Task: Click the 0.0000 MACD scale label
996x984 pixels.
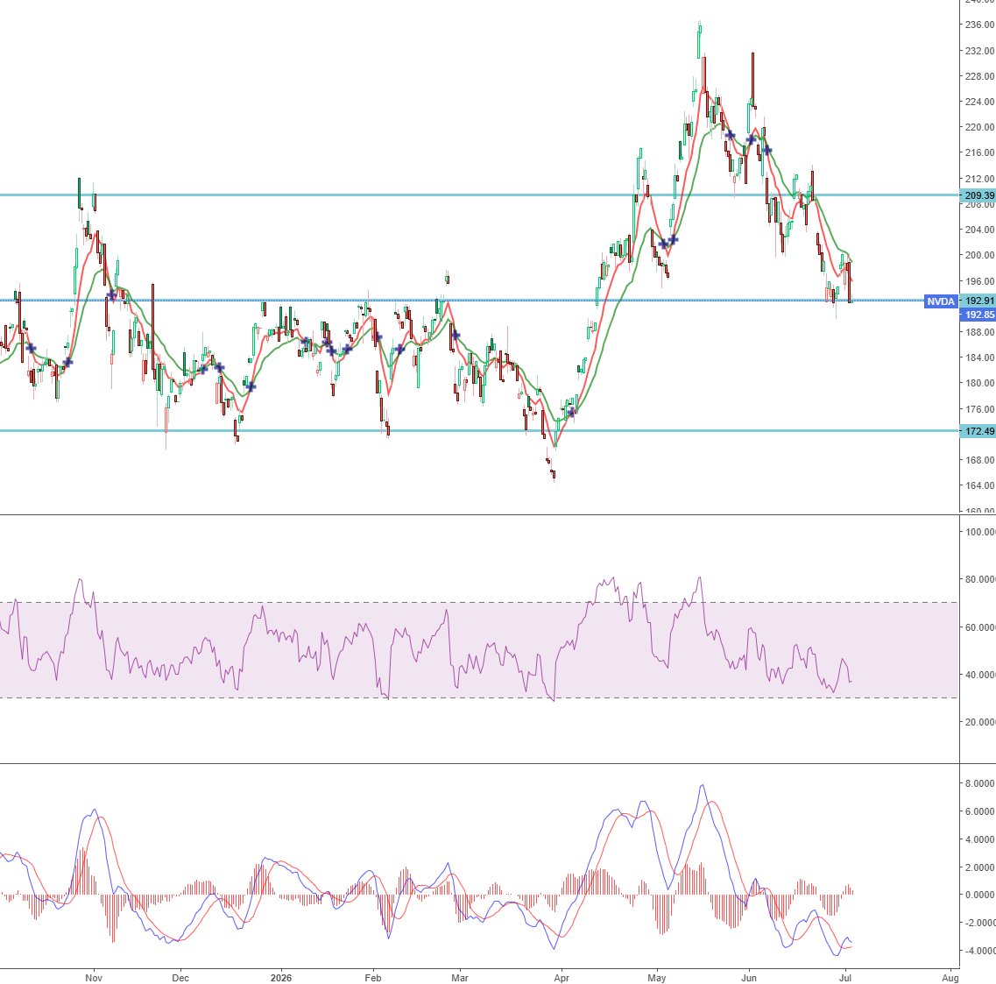Action: click(979, 895)
